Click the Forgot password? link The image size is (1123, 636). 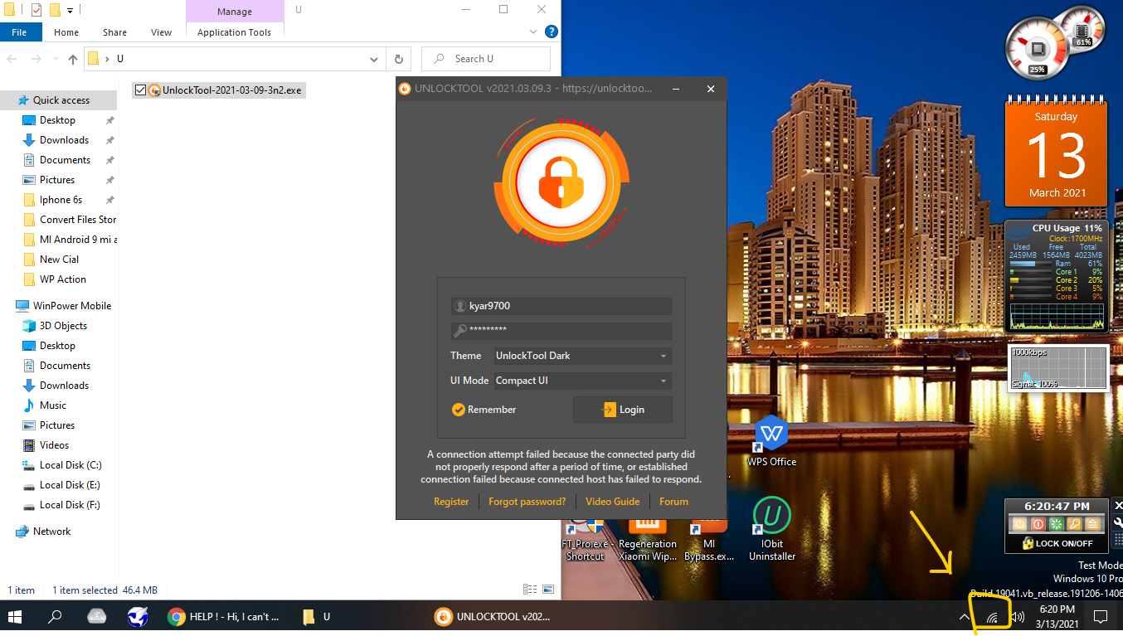(527, 502)
